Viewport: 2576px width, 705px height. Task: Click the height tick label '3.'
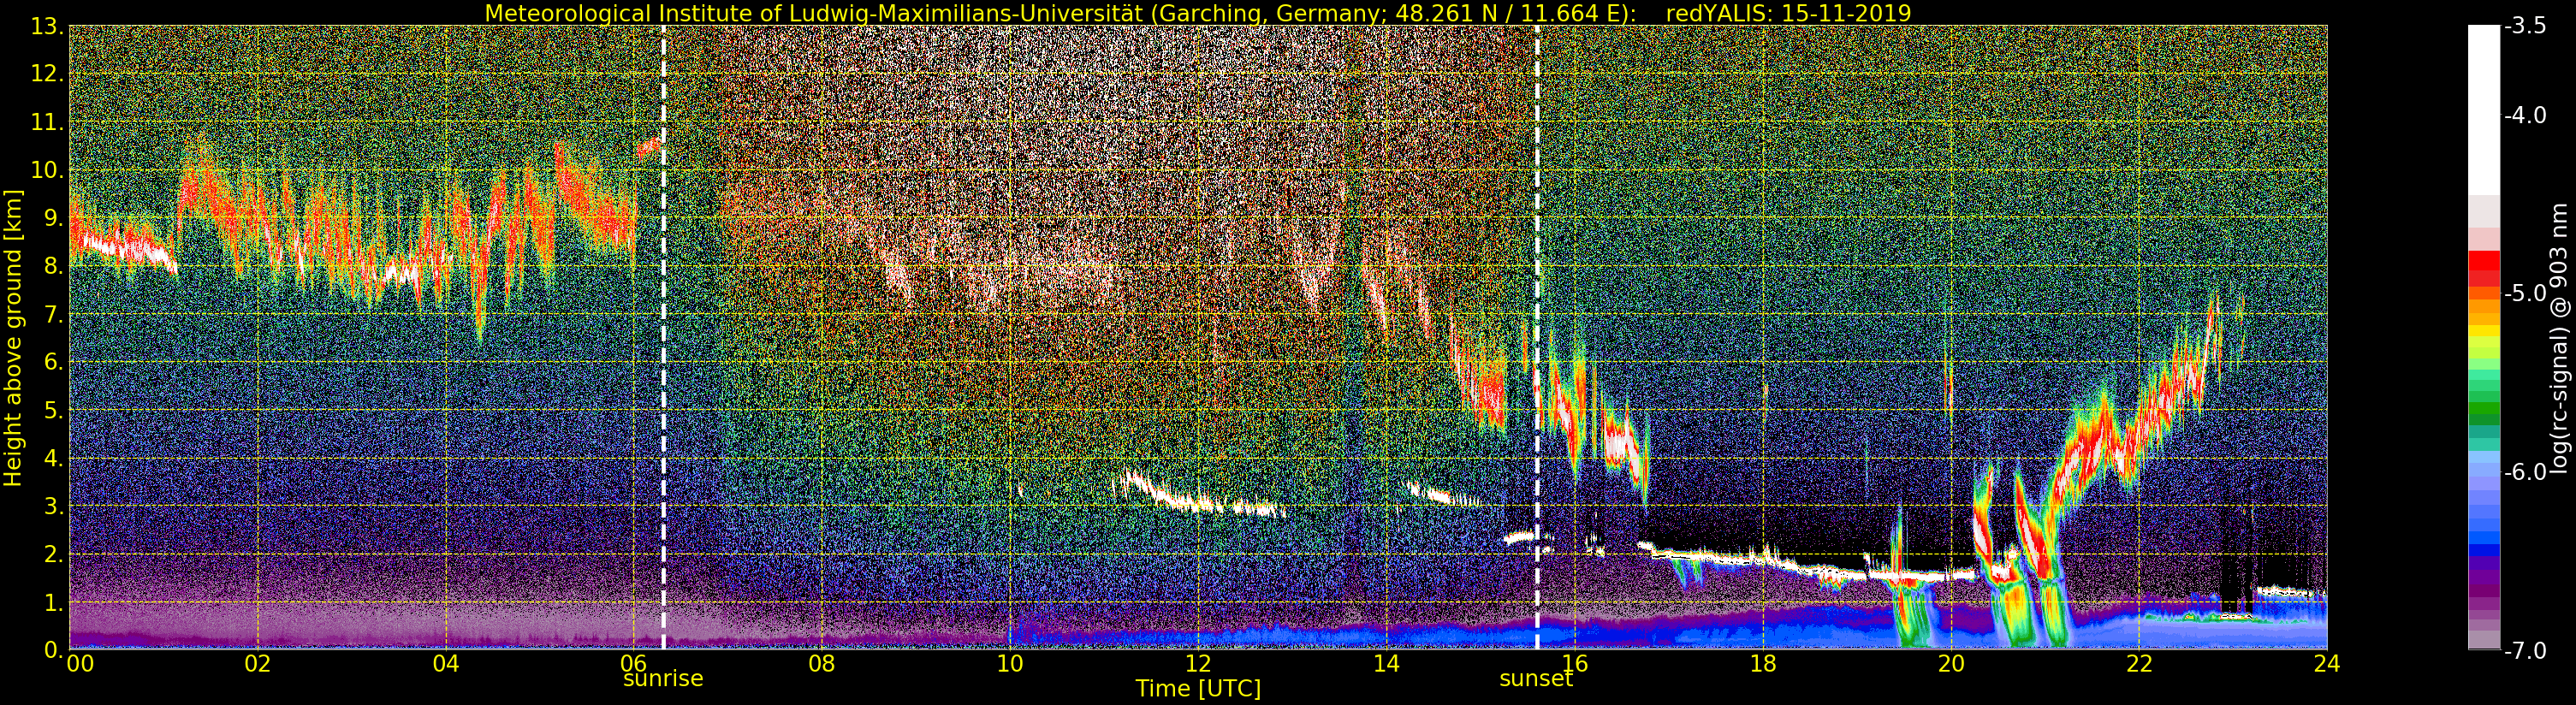(54, 506)
